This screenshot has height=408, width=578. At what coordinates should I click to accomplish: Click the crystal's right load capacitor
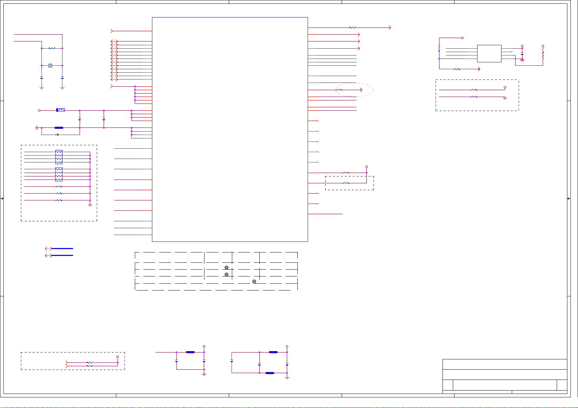pos(62,78)
